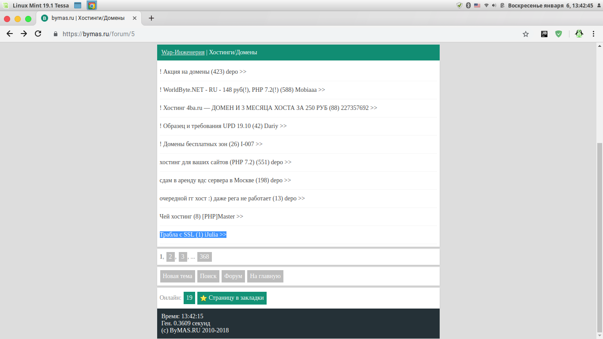Open Chrome's three-dot menu
Screen dimensions: 603x339
pyautogui.click(x=594, y=34)
